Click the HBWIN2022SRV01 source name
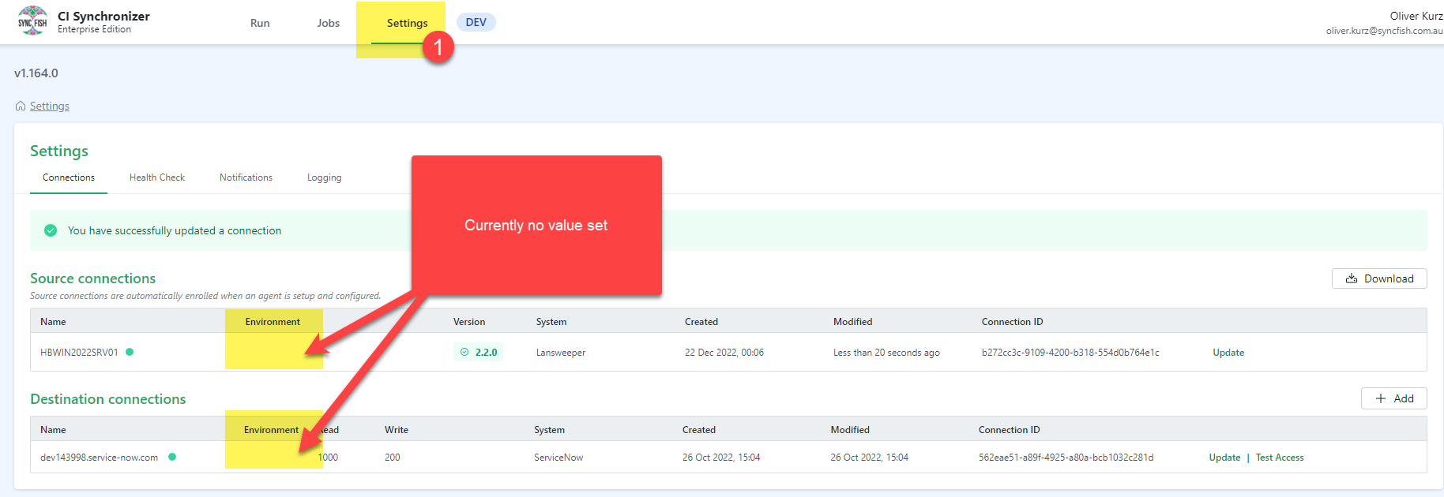Image resolution: width=1444 pixels, height=497 pixels. click(x=79, y=353)
